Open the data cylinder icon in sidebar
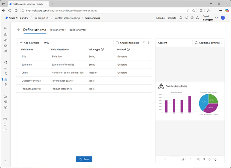The width and height of the screenshot is (231, 168). 5,125
